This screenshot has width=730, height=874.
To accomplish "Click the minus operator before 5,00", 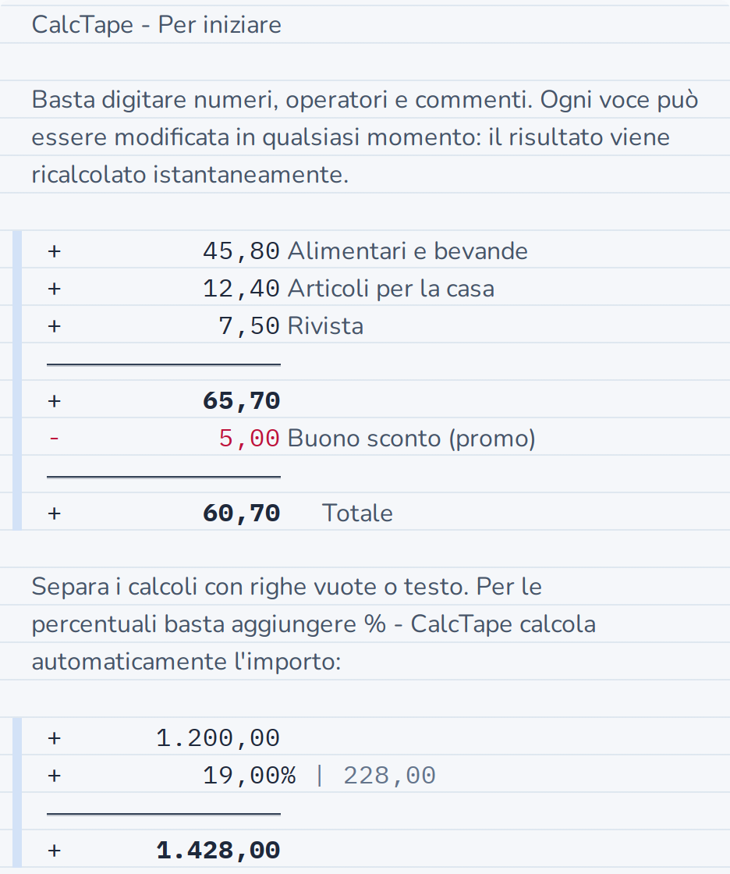I will pyautogui.click(x=54, y=438).
